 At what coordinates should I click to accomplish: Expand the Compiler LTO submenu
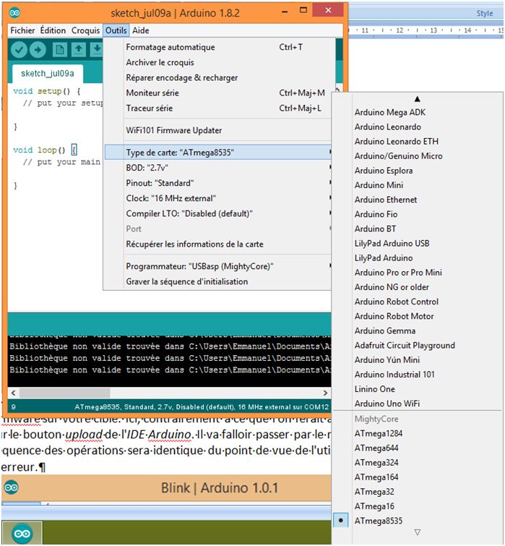coord(217,213)
